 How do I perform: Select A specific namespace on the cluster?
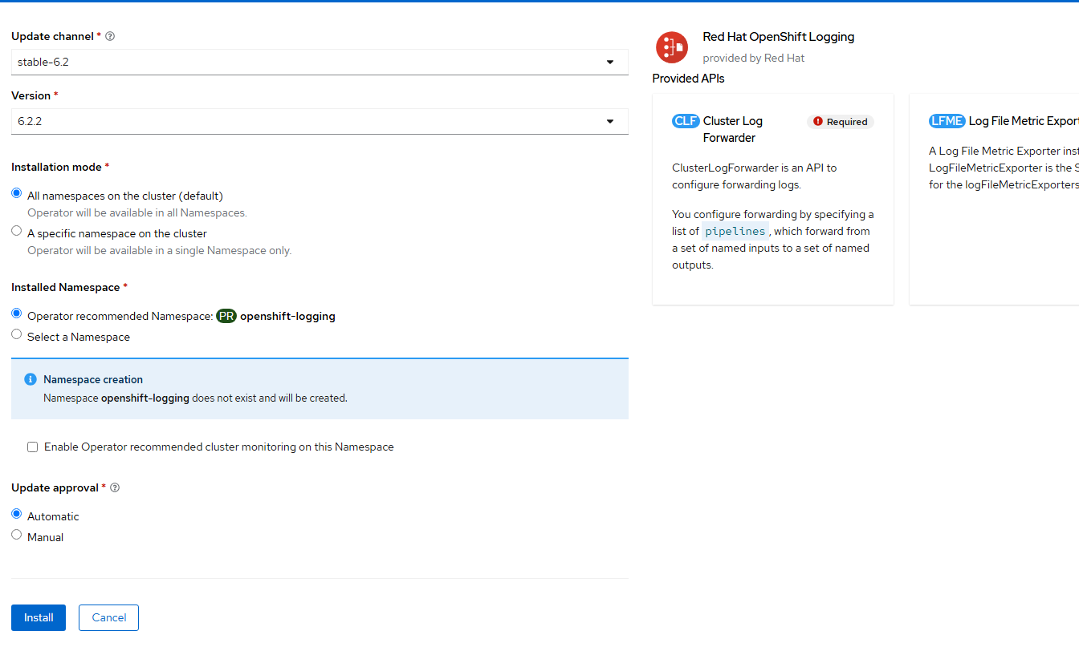click(17, 231)
